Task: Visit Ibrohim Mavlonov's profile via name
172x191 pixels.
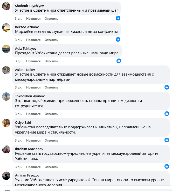Action: pyautogui.click(x=29, y=149)
